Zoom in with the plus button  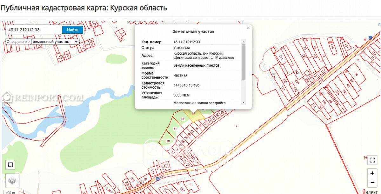pos(372,173)
